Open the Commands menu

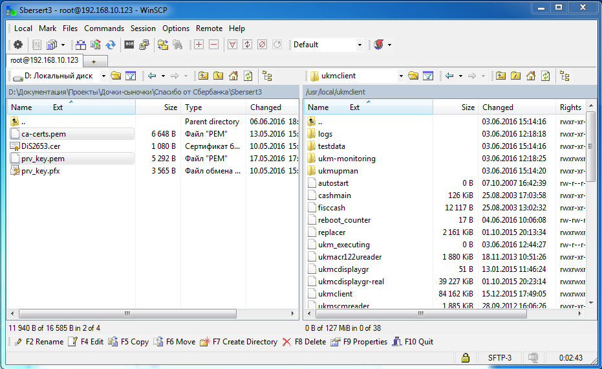tap(104, 28)
